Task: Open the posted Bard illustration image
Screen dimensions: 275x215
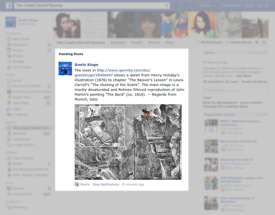Action: [x=128, y=142]
